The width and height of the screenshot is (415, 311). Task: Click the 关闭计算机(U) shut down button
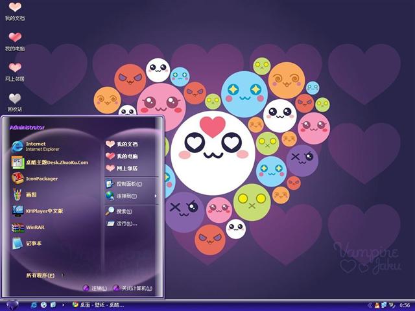[133, 288]
